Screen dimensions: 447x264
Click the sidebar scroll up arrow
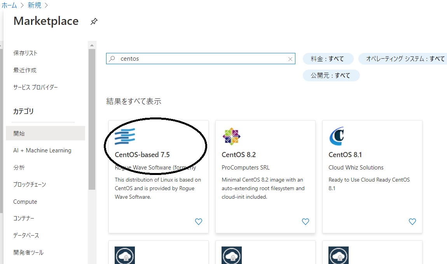(x=92, y=45)
